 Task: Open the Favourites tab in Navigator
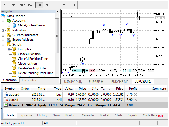click(x=29, y=80)
